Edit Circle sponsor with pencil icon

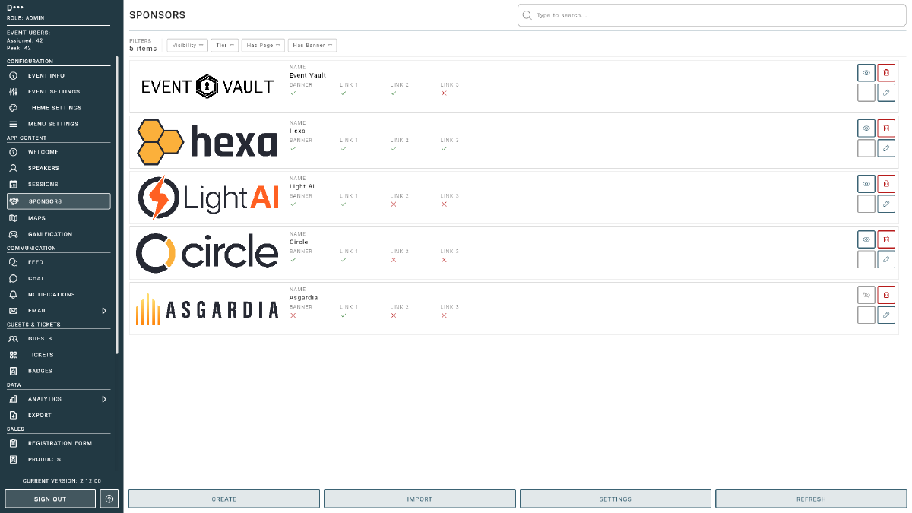pyautogui.click(x=886, y=259)
